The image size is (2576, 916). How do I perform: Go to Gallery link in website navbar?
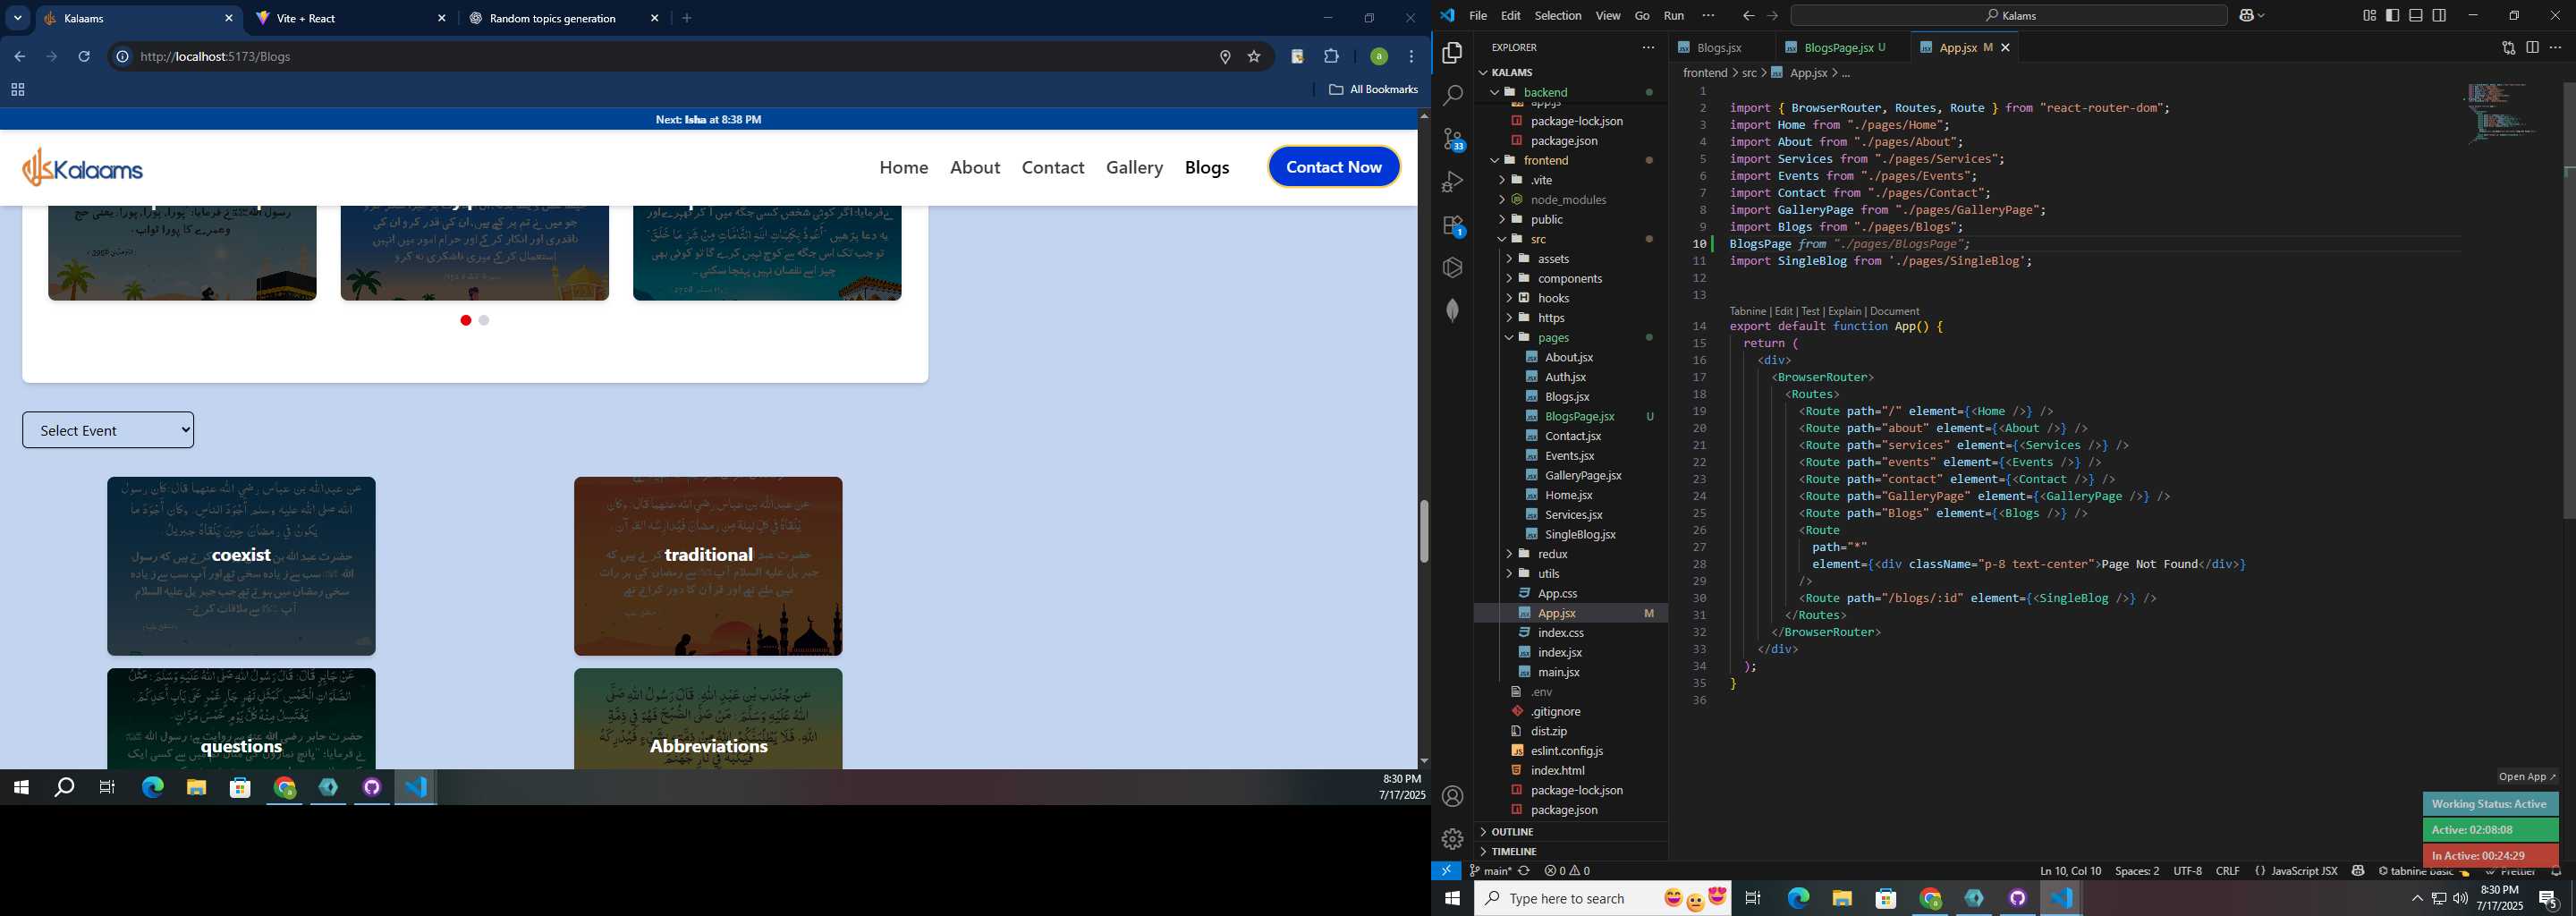point(1134,167)
